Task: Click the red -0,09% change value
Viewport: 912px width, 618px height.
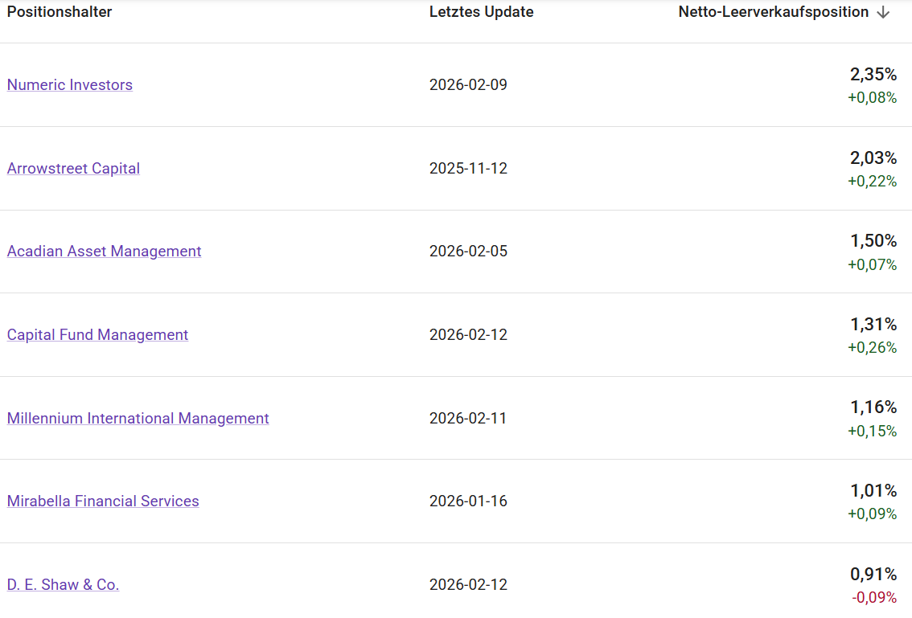Action: 873,598
